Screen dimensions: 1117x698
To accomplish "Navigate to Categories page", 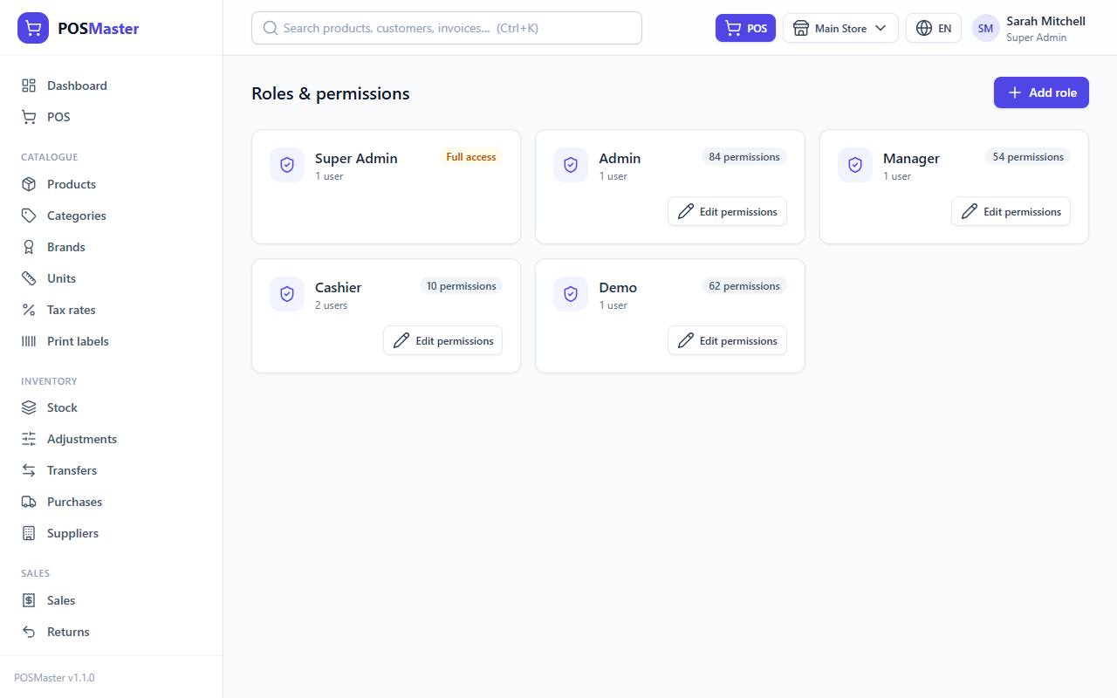I will 112,216.
